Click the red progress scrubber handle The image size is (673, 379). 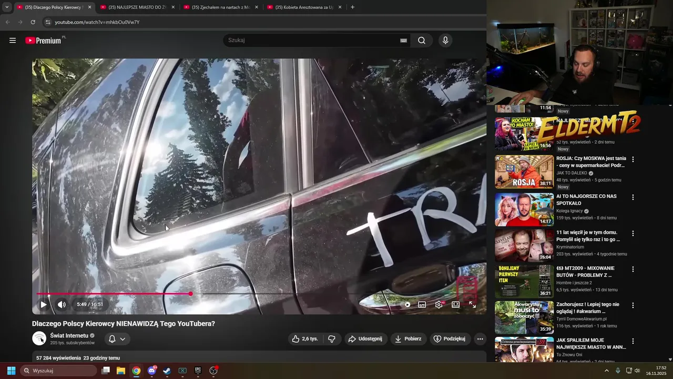pos(190,294)
